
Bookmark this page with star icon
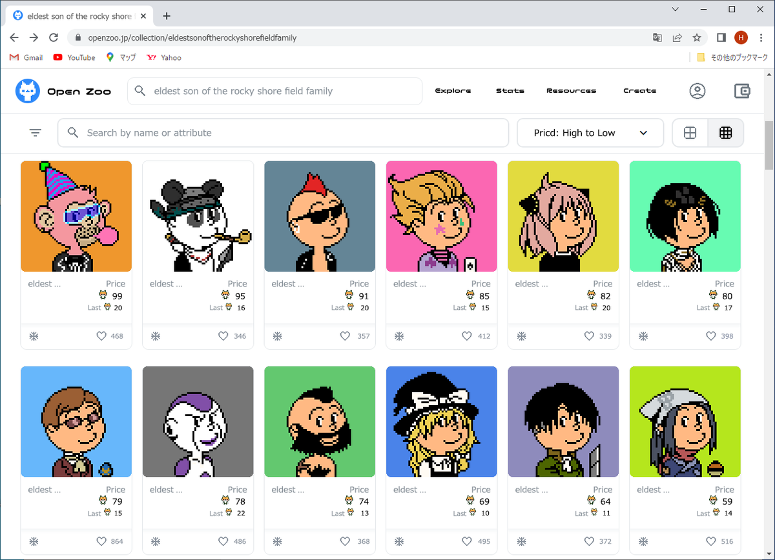697,37
